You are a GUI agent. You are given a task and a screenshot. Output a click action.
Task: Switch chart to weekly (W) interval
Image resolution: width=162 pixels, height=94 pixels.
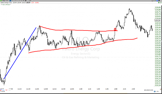click(22, 1)
